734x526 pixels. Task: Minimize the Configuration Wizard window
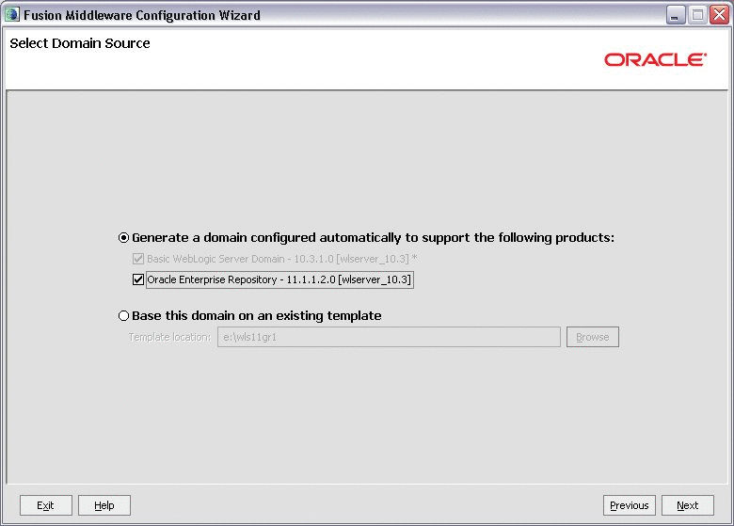point(675,15)
